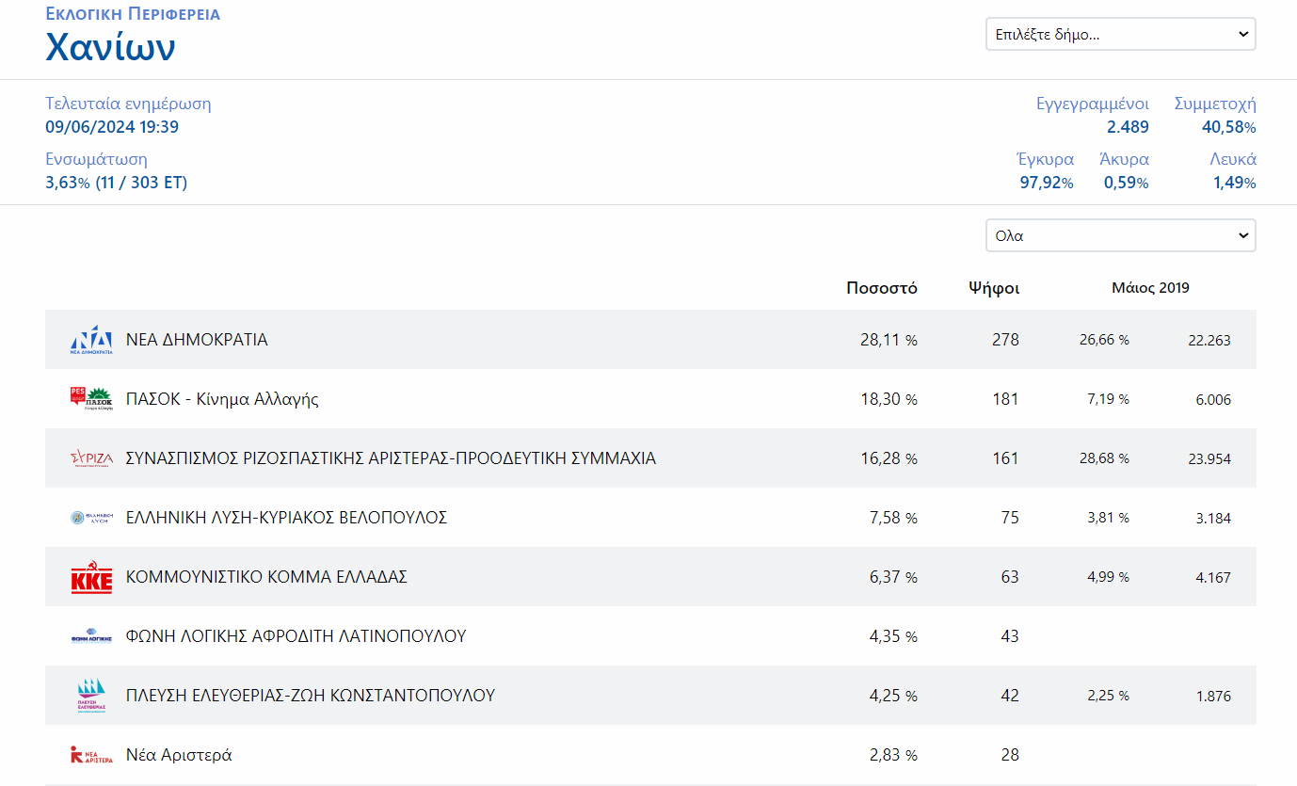
Task: Click the 2019 percentage 3,81 %
Action: [1108, 518]
